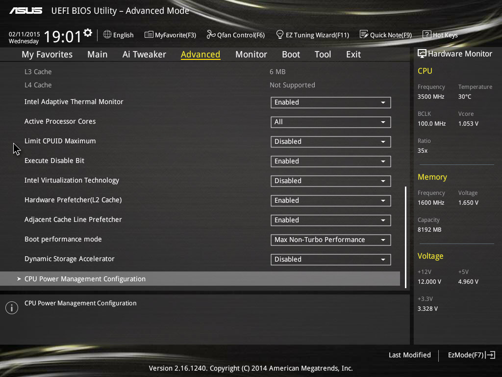This screenshot has width=502, height=377.
Task: Switch to the Boot tab
Action: click(x=291, y=54)
